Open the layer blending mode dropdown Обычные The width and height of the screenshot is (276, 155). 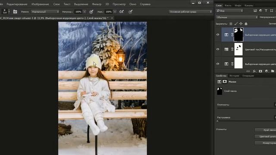click(x=237, y=17)
